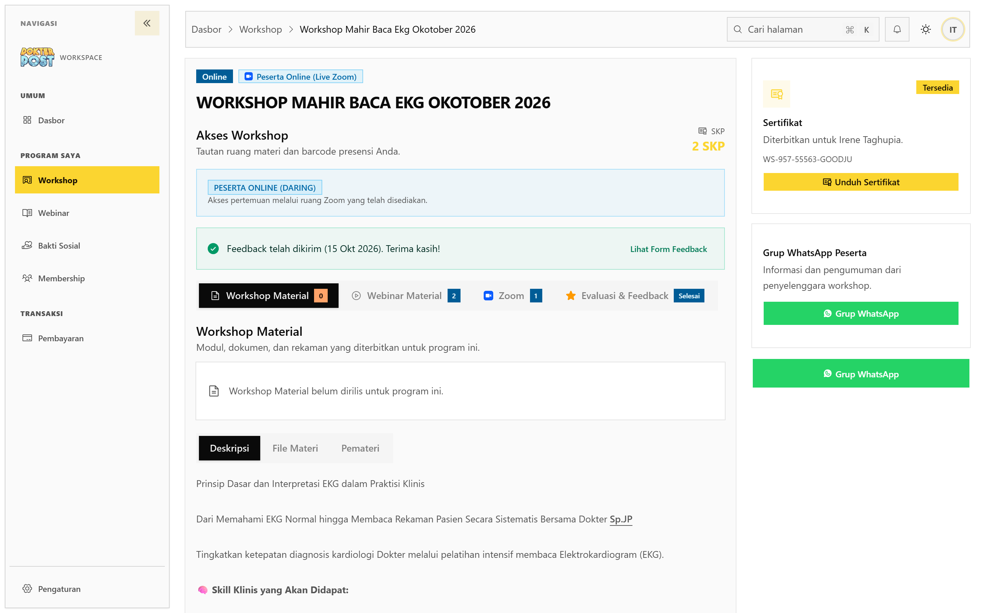981x613 pixels.
Task: Focus the Cari halaman search field
Action: click(803, 29)
